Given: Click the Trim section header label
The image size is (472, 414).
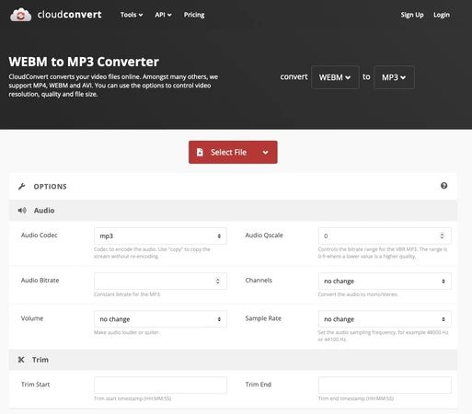Looking at the screenshot, I should pos(40,360).
